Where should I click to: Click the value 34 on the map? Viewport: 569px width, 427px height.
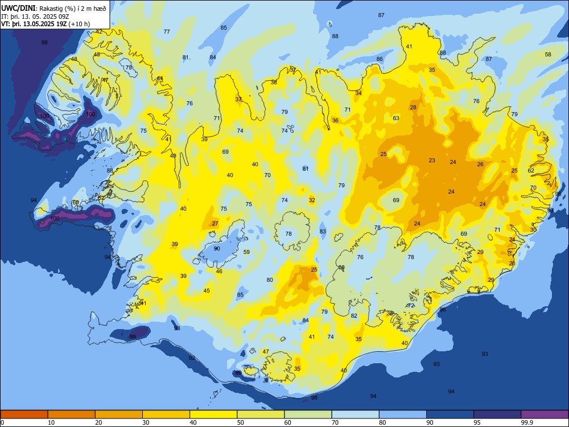[x=358, y=93]
